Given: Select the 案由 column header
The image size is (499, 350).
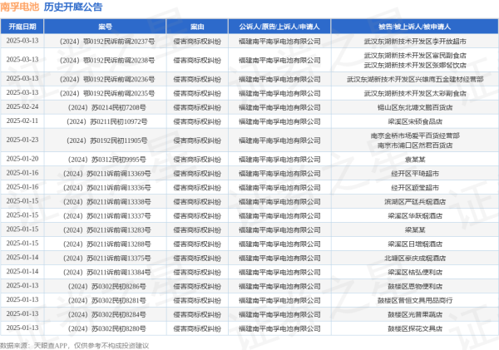Looking at the screenshot, I should click(x=197, y=27).
